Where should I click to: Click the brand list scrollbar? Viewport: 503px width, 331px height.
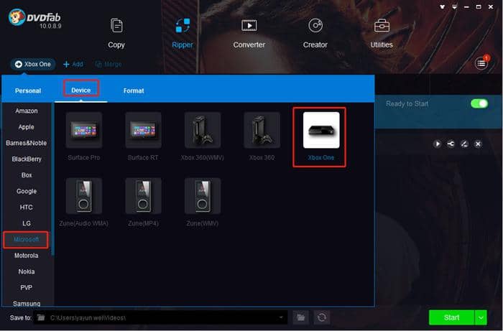point(52,180)
